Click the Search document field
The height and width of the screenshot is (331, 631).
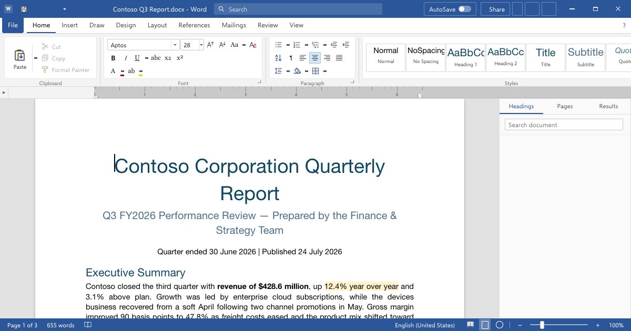pos(564,125)
